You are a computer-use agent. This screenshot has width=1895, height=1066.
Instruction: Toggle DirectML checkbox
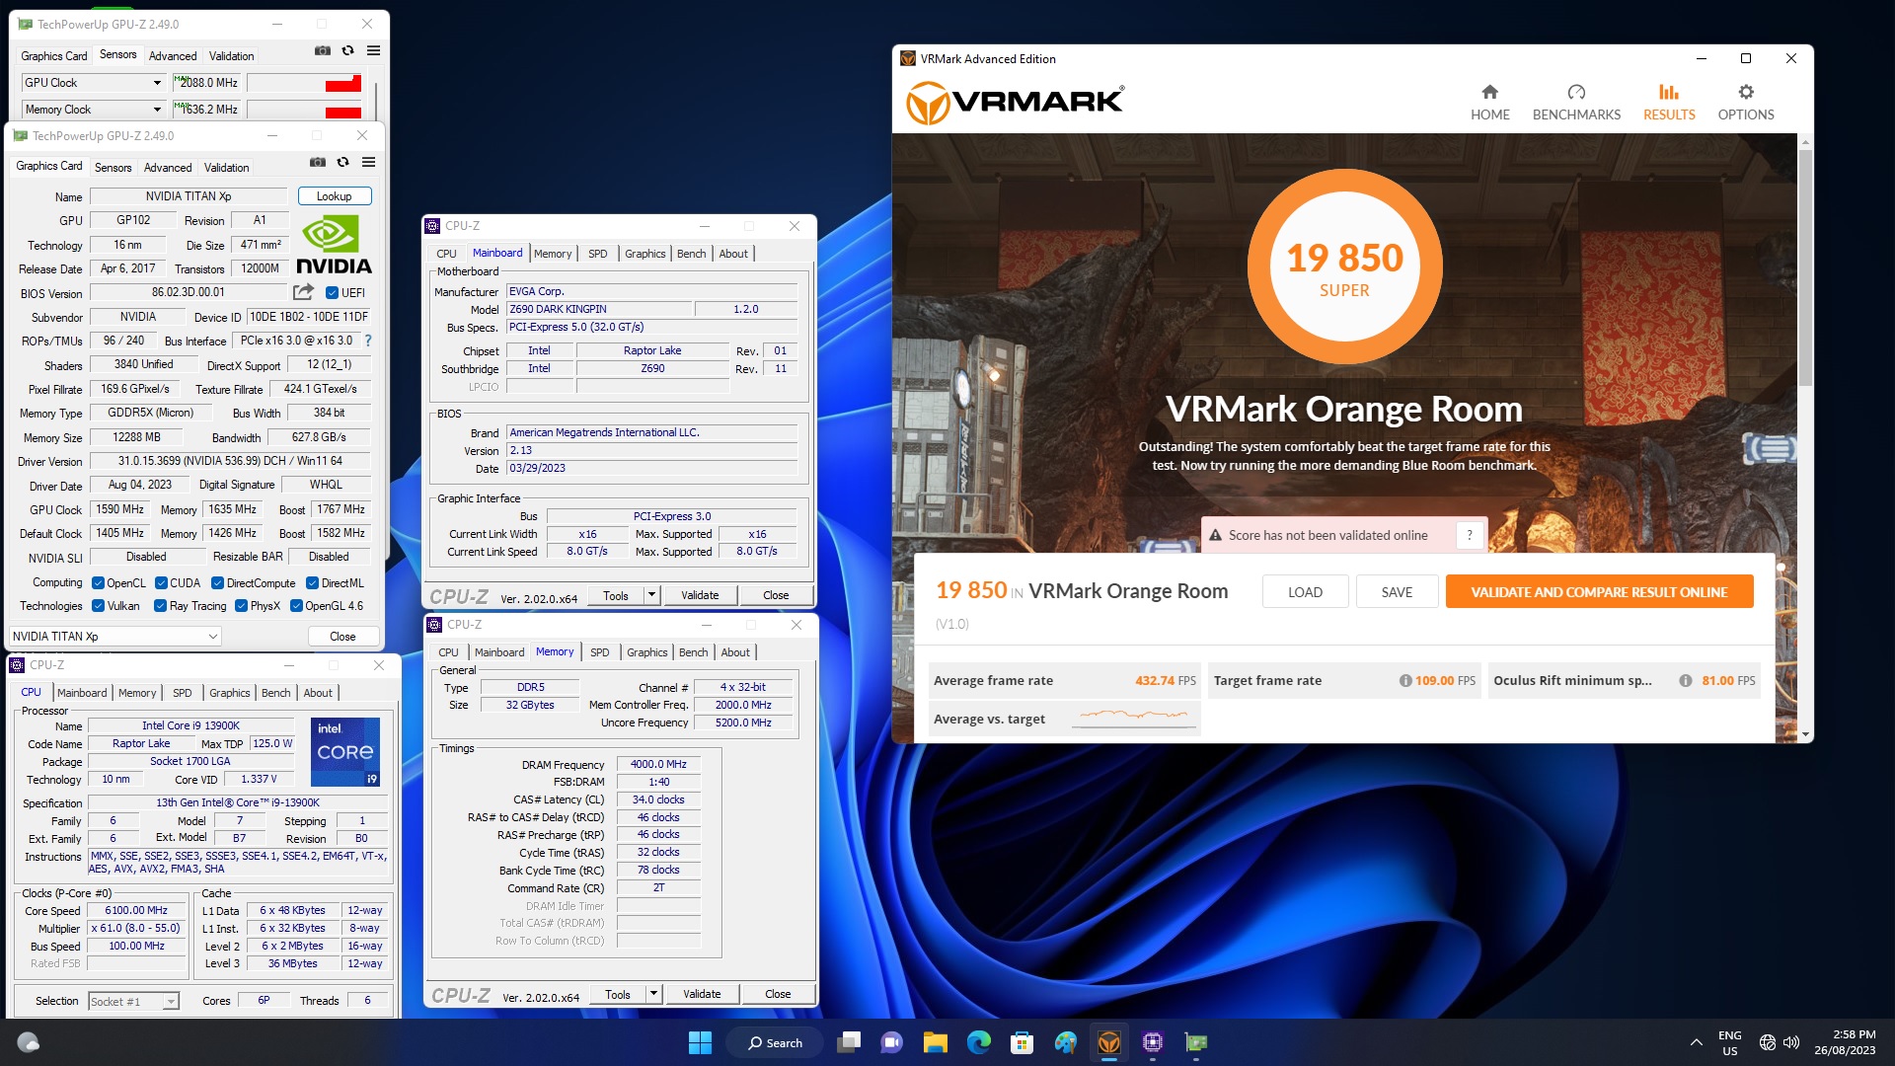pyautogui.click(x=312, y=583)
